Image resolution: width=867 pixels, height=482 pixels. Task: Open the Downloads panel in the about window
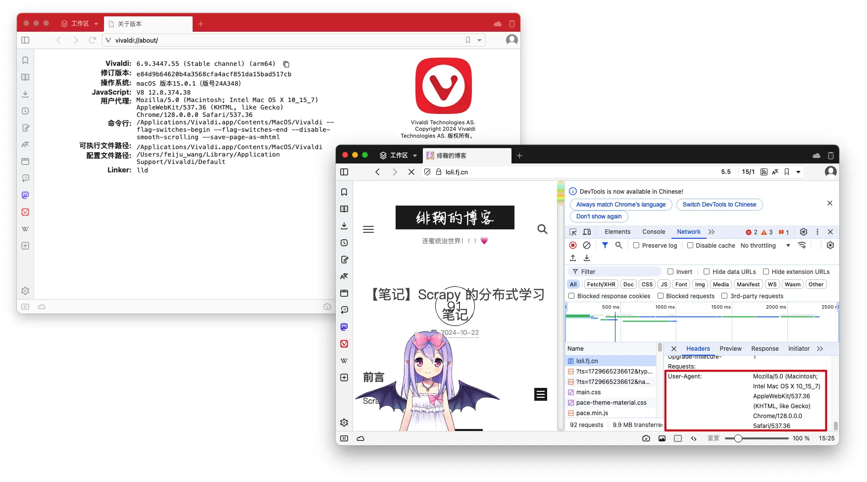tap(25, 94)
